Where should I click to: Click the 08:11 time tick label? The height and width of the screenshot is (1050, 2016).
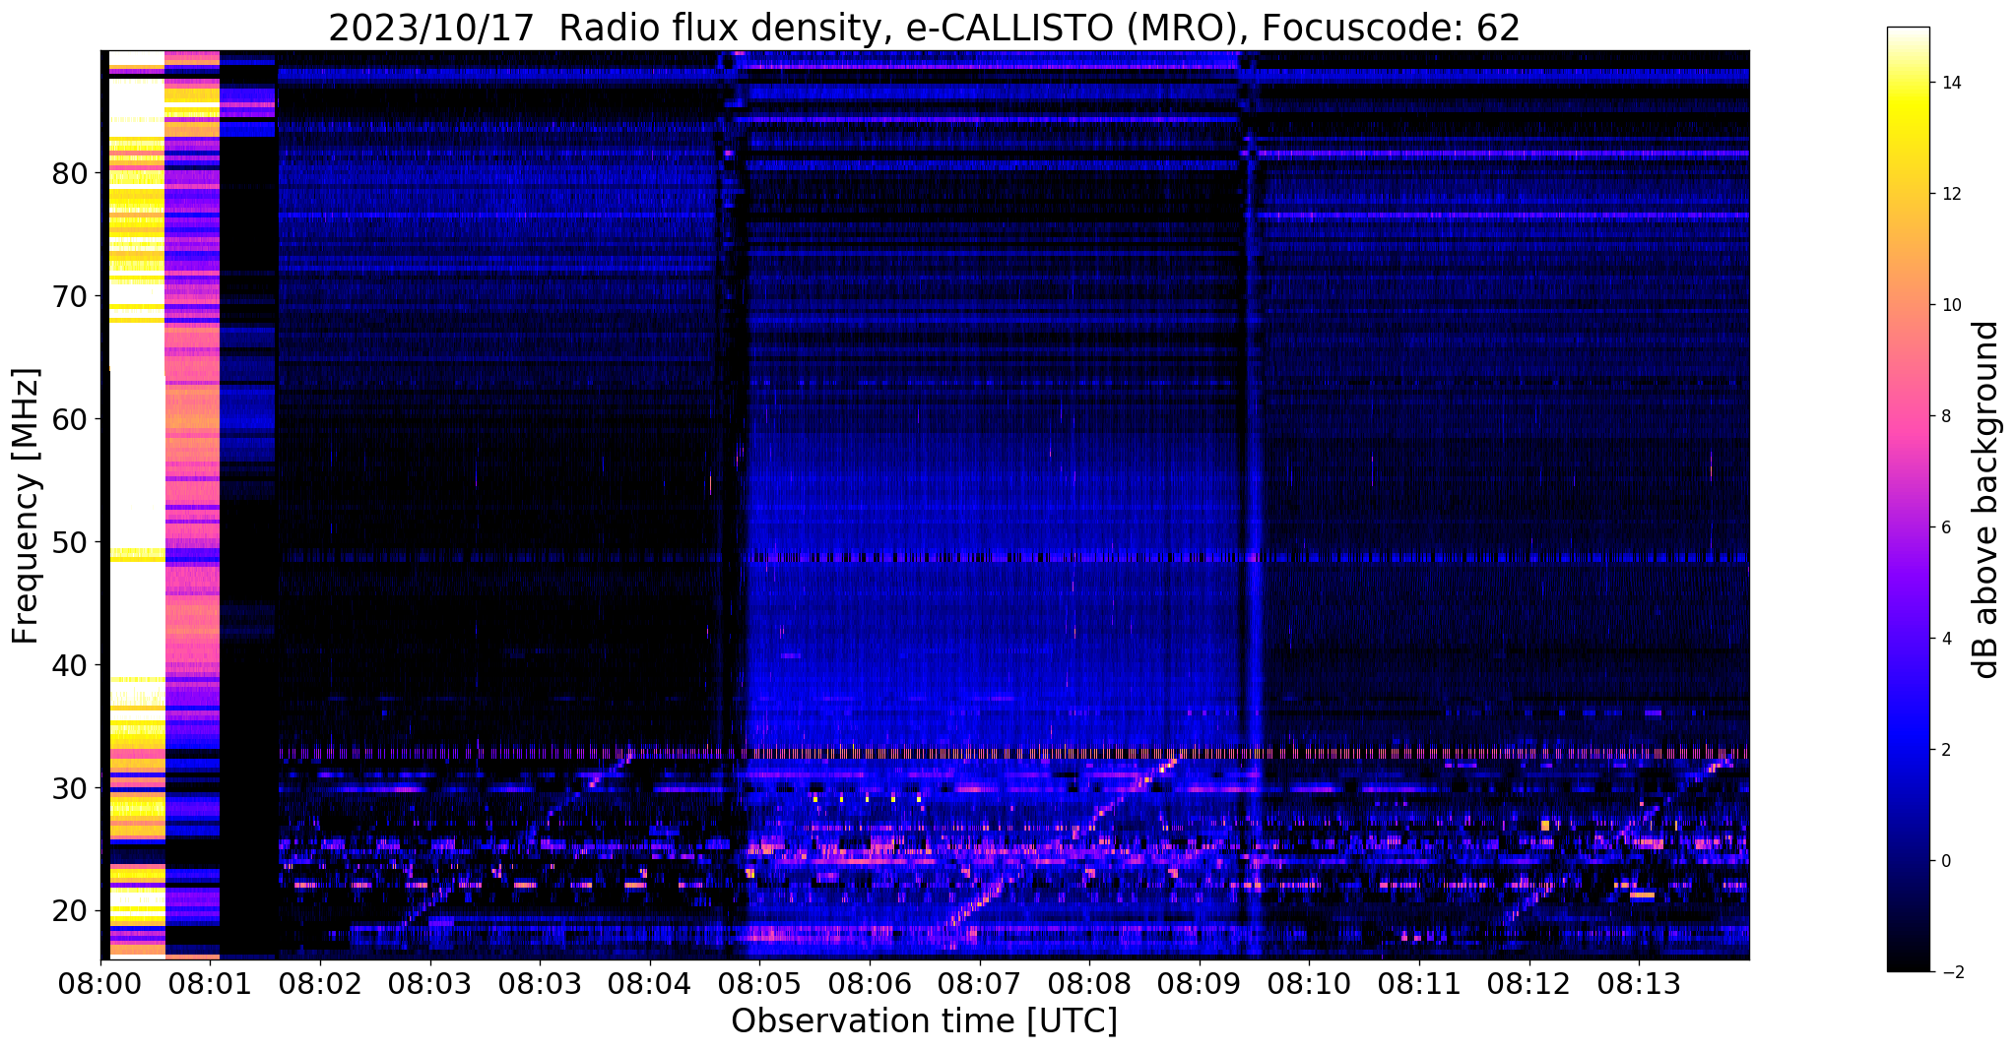(x=1418, y=983)
